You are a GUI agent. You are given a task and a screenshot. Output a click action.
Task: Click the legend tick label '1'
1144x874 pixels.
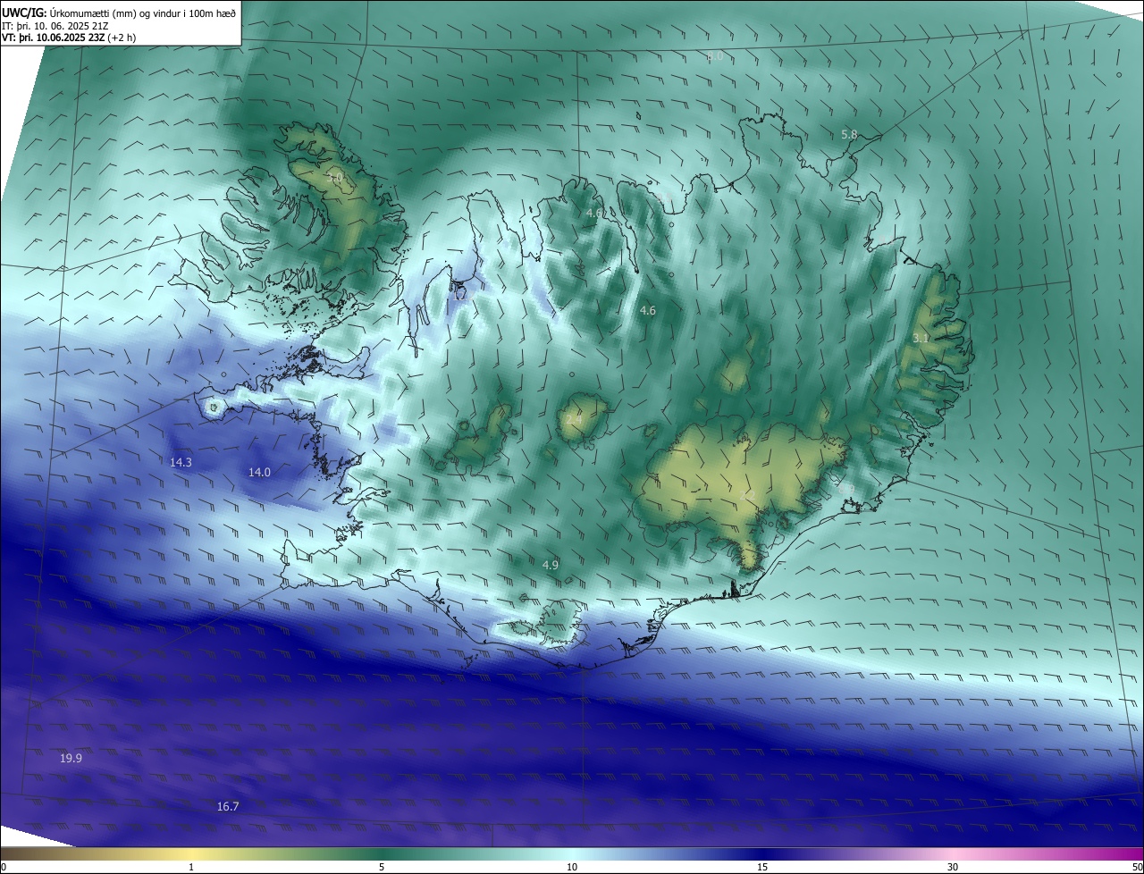click(191, 868)
